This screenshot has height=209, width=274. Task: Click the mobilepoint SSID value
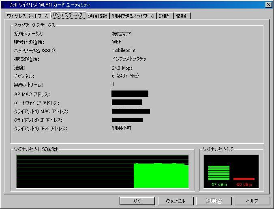coord(124,50)
